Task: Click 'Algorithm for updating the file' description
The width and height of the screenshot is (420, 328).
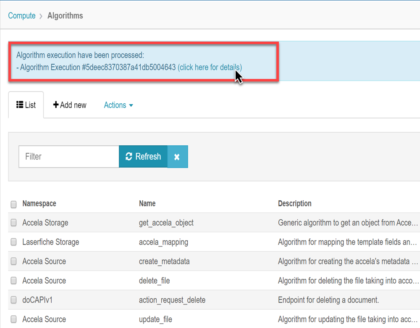Action: click(348, 319)
